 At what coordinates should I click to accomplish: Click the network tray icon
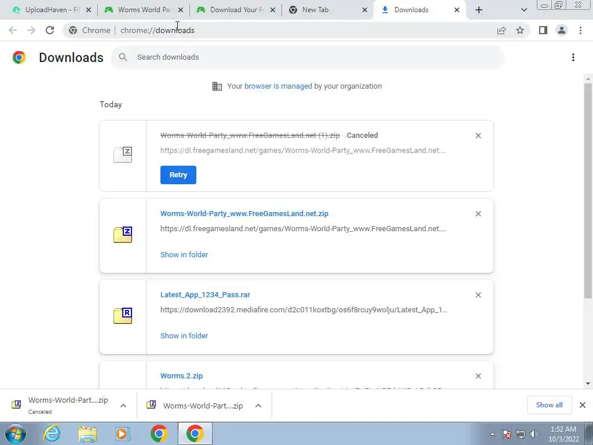point(521,434)
